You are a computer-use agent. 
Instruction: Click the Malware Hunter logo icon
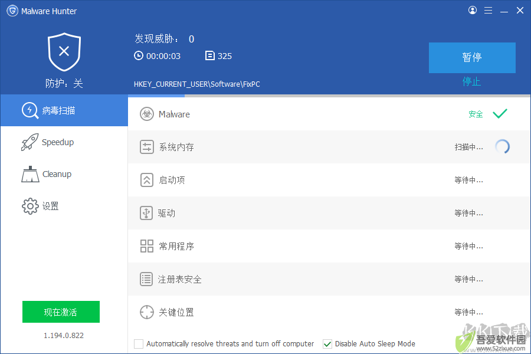[x=12, y=11]
